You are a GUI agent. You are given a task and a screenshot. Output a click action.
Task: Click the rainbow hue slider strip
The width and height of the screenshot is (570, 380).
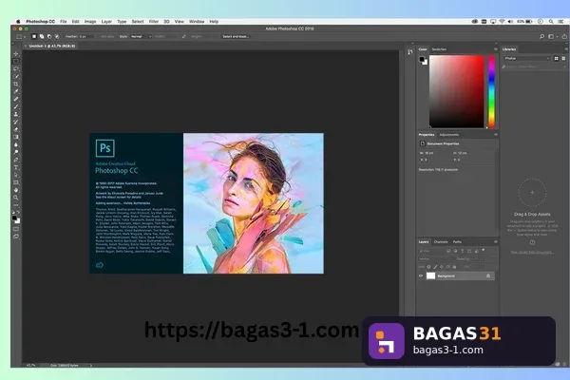[x=491, y=91]
